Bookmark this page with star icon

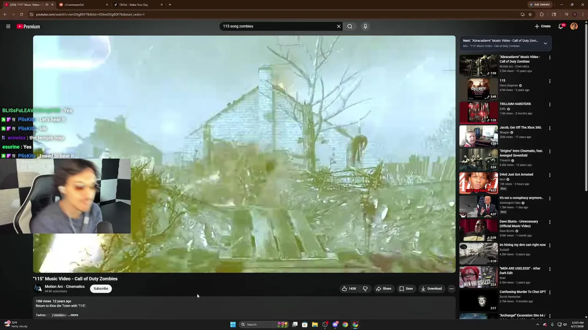tap(530, 14)
